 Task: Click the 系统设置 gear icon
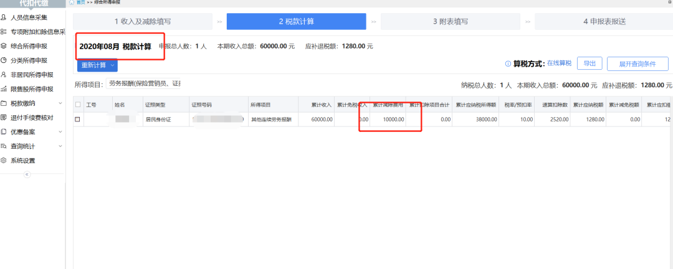(x=4, y=161)
